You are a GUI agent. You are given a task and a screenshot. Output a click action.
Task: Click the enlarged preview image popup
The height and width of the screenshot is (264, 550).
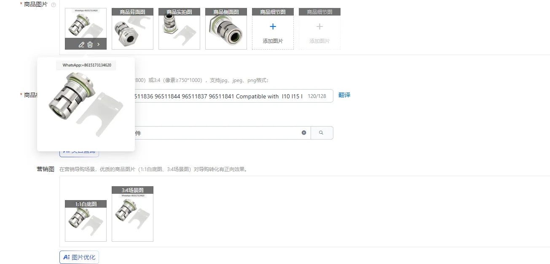86,104
